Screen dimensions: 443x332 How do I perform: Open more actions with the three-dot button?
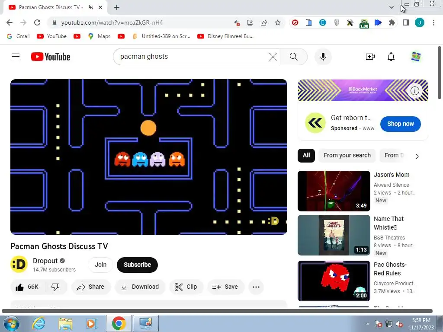click(256, 287)
